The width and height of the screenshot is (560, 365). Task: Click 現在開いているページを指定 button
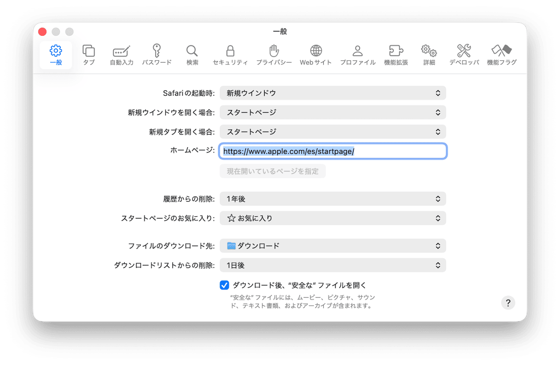[273, 171]
